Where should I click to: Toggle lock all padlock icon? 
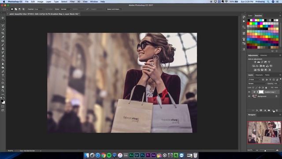pyautogui.click(x=266, y=87)
